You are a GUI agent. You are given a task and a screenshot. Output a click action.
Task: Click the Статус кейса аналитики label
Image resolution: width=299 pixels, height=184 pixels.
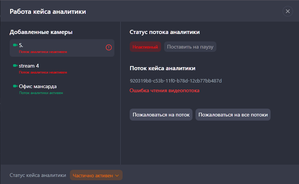[x=38, y=175]
